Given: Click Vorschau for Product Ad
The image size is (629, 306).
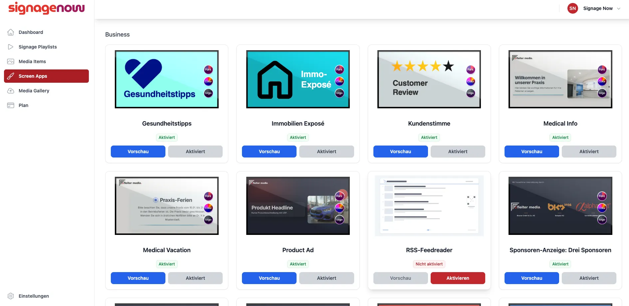Looking at the screenshot, I should click(x=269, y=278).
